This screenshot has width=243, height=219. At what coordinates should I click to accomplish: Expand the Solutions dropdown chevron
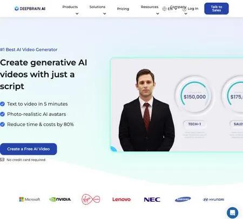105,14
